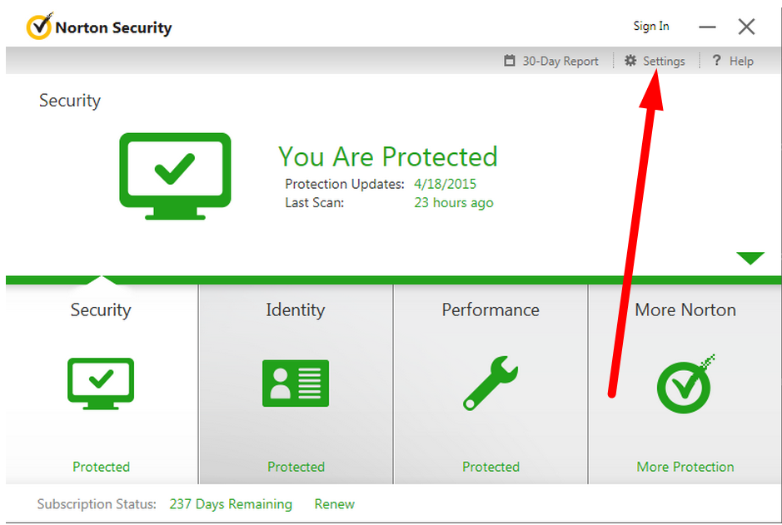This screenshot has height=525, width=782.
Task: Click the Renew subscription link
Action: click(334, 504)
